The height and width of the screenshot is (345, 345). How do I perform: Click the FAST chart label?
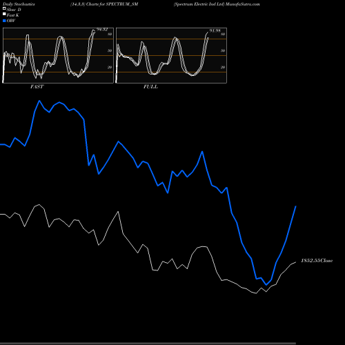[x=37, y=87]
